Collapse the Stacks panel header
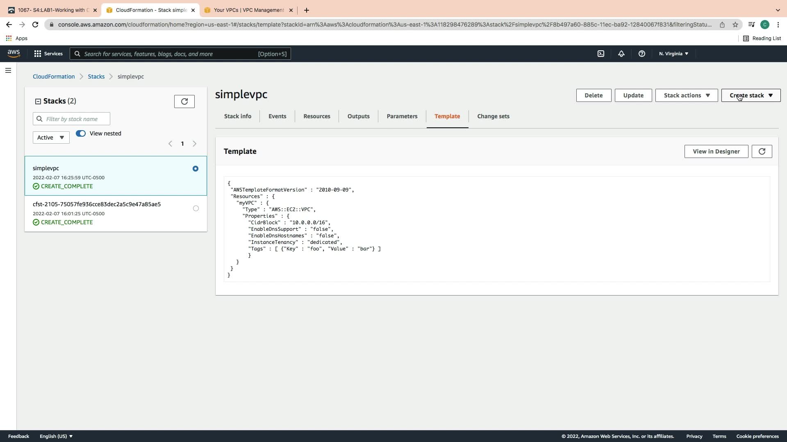787x442 pixels. 38,101
